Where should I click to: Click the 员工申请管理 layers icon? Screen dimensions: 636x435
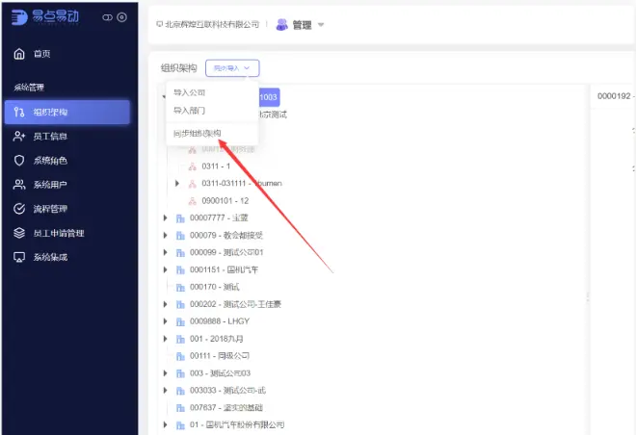pyautogui.click(x=18, y=233)
